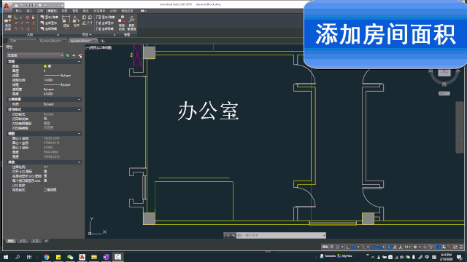Open the AutoCAD application menu button
Screen dimensions: 467x262
point(7,6)
